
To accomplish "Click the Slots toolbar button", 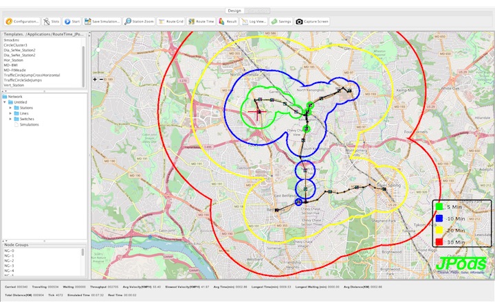I will click(x=51, y=21).
